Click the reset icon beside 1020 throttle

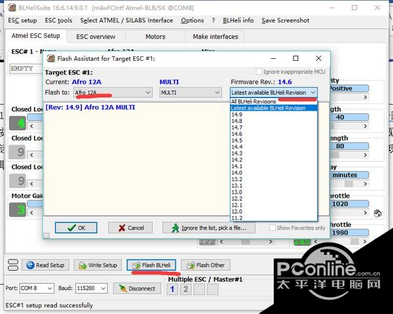click(x=377, y=213)
